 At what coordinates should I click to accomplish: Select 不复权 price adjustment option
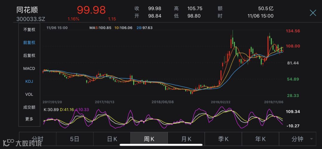click(x=29, y=30)
